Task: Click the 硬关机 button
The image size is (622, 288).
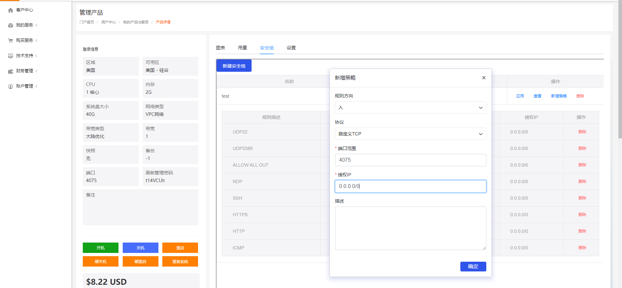Action: tap(101, 261)
